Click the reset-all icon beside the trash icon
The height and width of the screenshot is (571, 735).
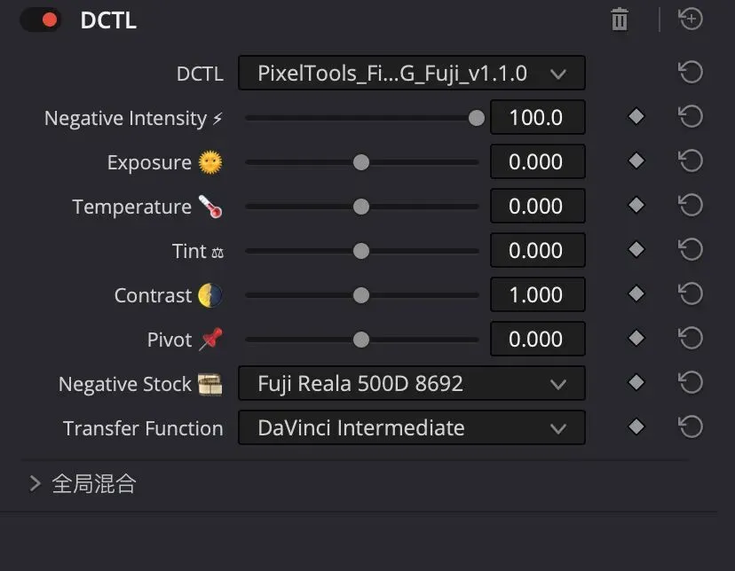[x=691, y=20]
